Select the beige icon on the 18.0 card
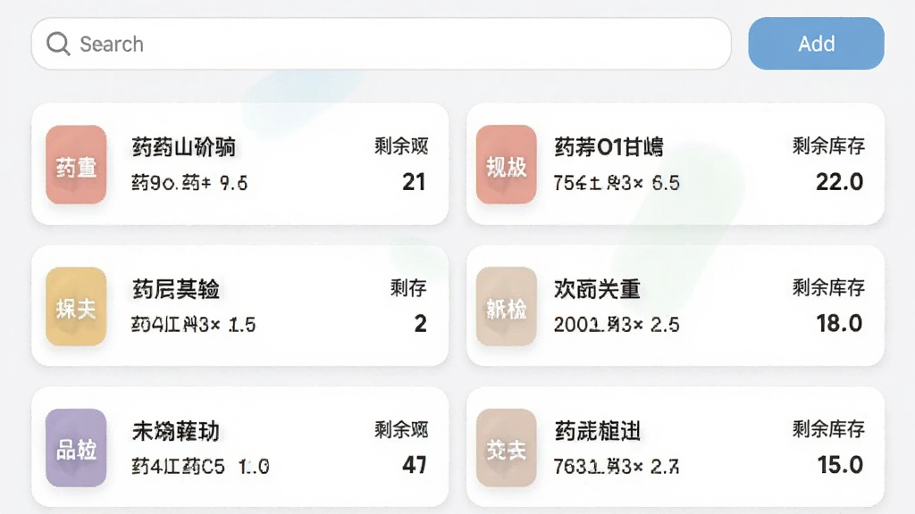The image size is (915, 514). (x=506, y=307)
